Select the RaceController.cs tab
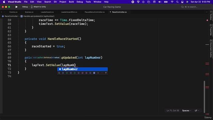This screenshot has height=120, width=213. point(119,12)
